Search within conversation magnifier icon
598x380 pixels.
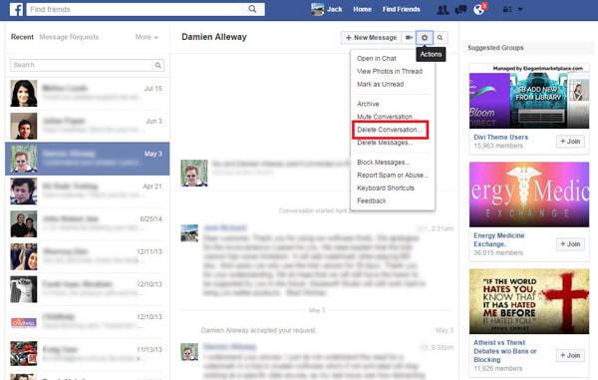pyautogui.click(x=441, y=37)
